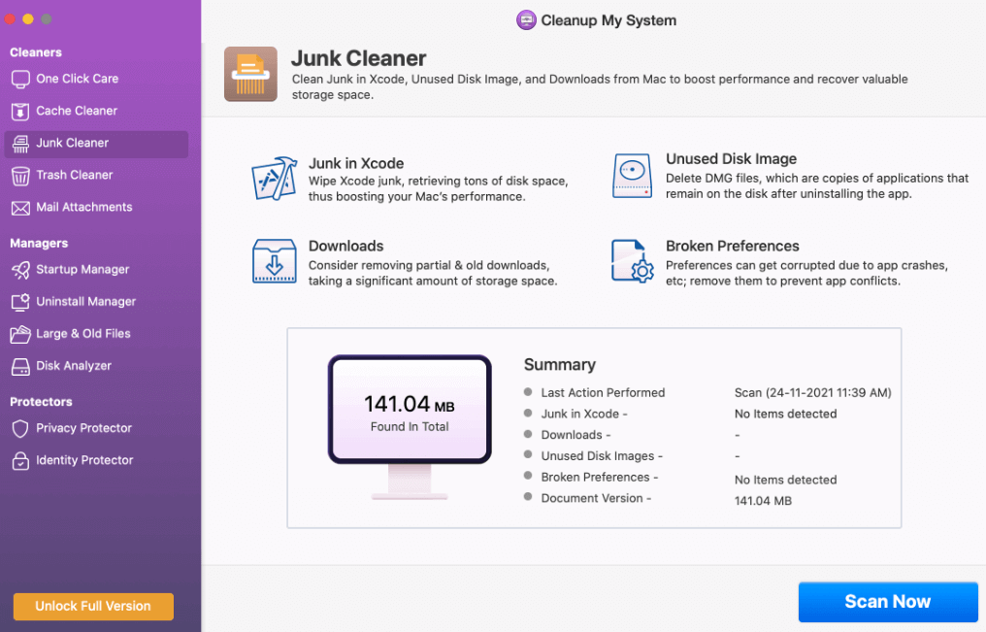The image size is (986, 632).
Task: Click the large Junk Cleaner header icon
Action: click(x=250, y=74)
